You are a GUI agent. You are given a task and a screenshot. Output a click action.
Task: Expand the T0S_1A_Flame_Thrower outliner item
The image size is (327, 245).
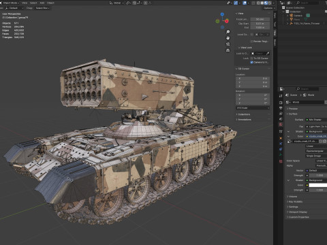[287, 23]
